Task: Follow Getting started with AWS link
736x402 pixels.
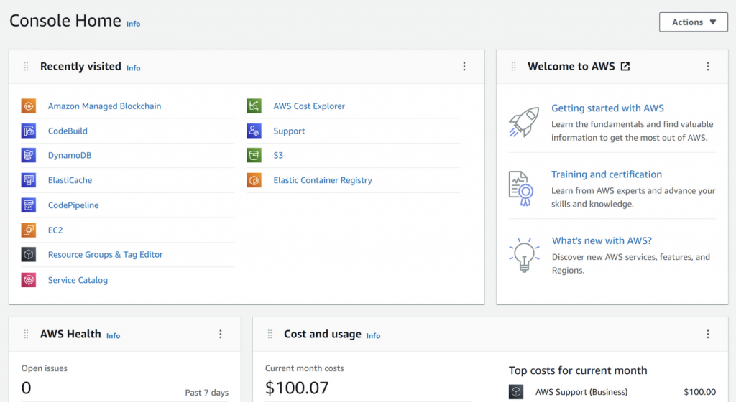Action: click(607, 108)
